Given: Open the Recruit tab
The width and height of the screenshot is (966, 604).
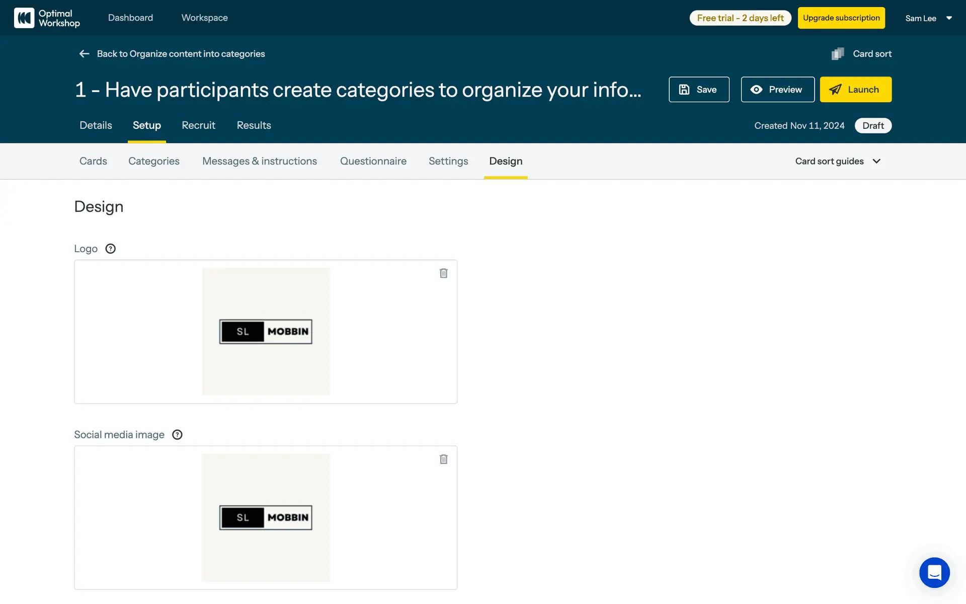Looking at the screenshot, I should click(x=198, y=125).
